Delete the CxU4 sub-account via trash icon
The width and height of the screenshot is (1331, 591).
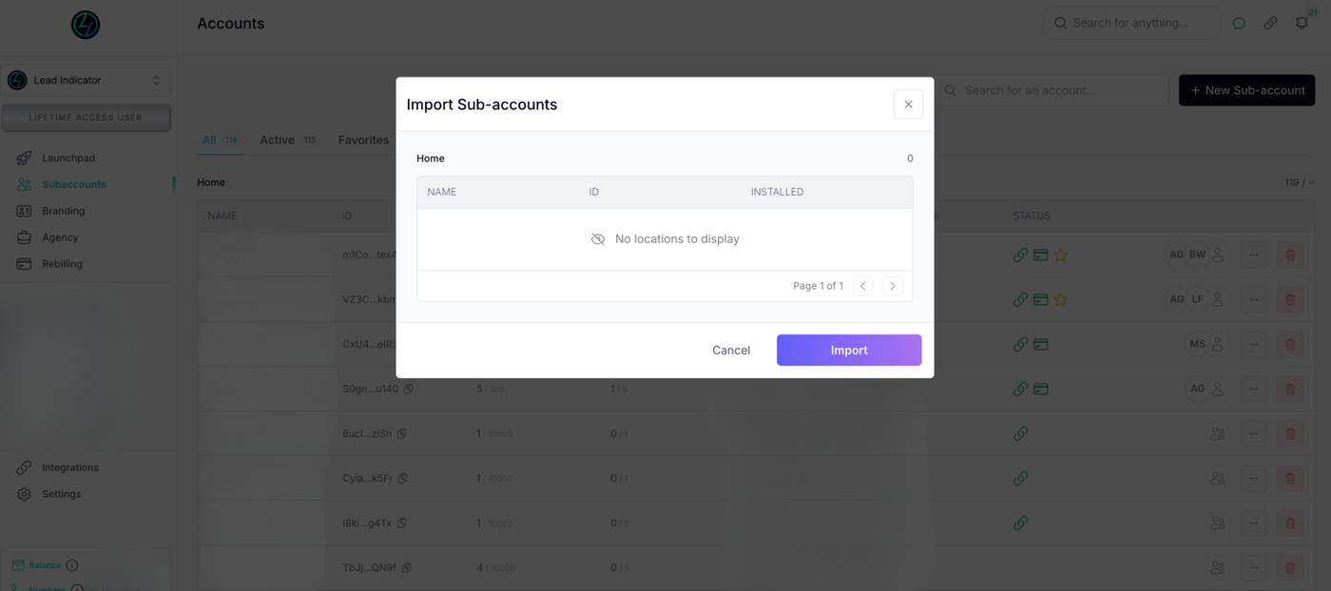click(x=1290, y=344)
